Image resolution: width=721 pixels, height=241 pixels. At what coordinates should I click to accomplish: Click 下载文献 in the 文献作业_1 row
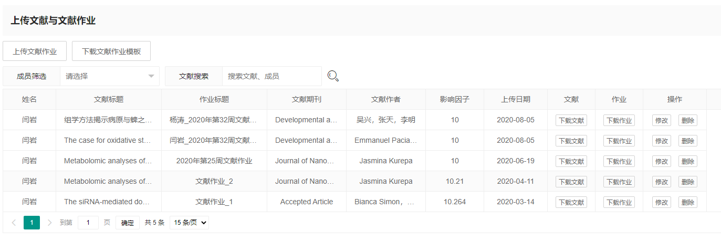(x=571, y=202)
